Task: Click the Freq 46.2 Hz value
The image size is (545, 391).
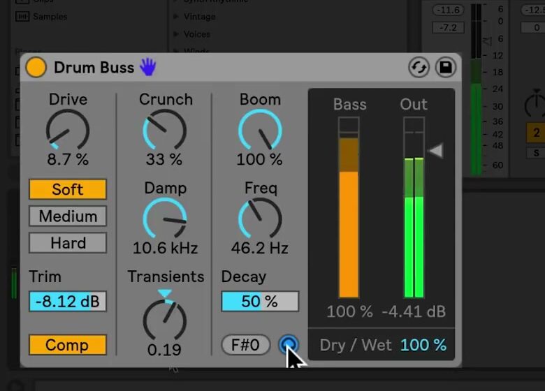Action: point(260,248)
